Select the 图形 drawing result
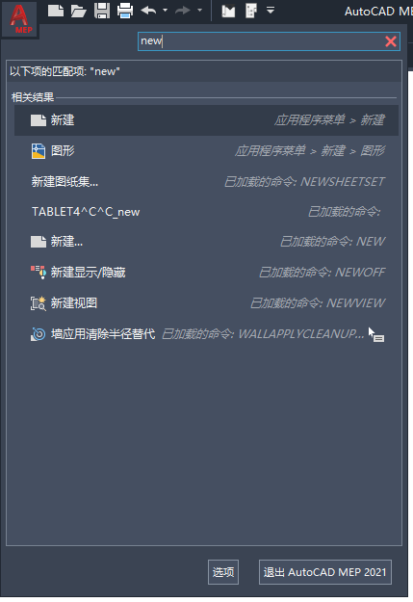The image size is (413, 602). [x=206, y=151]
